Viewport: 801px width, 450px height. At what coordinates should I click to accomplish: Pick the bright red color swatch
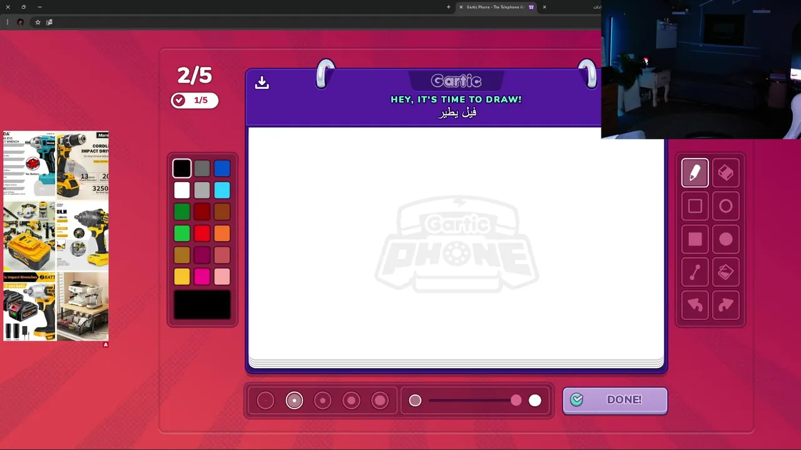point(202,233)
